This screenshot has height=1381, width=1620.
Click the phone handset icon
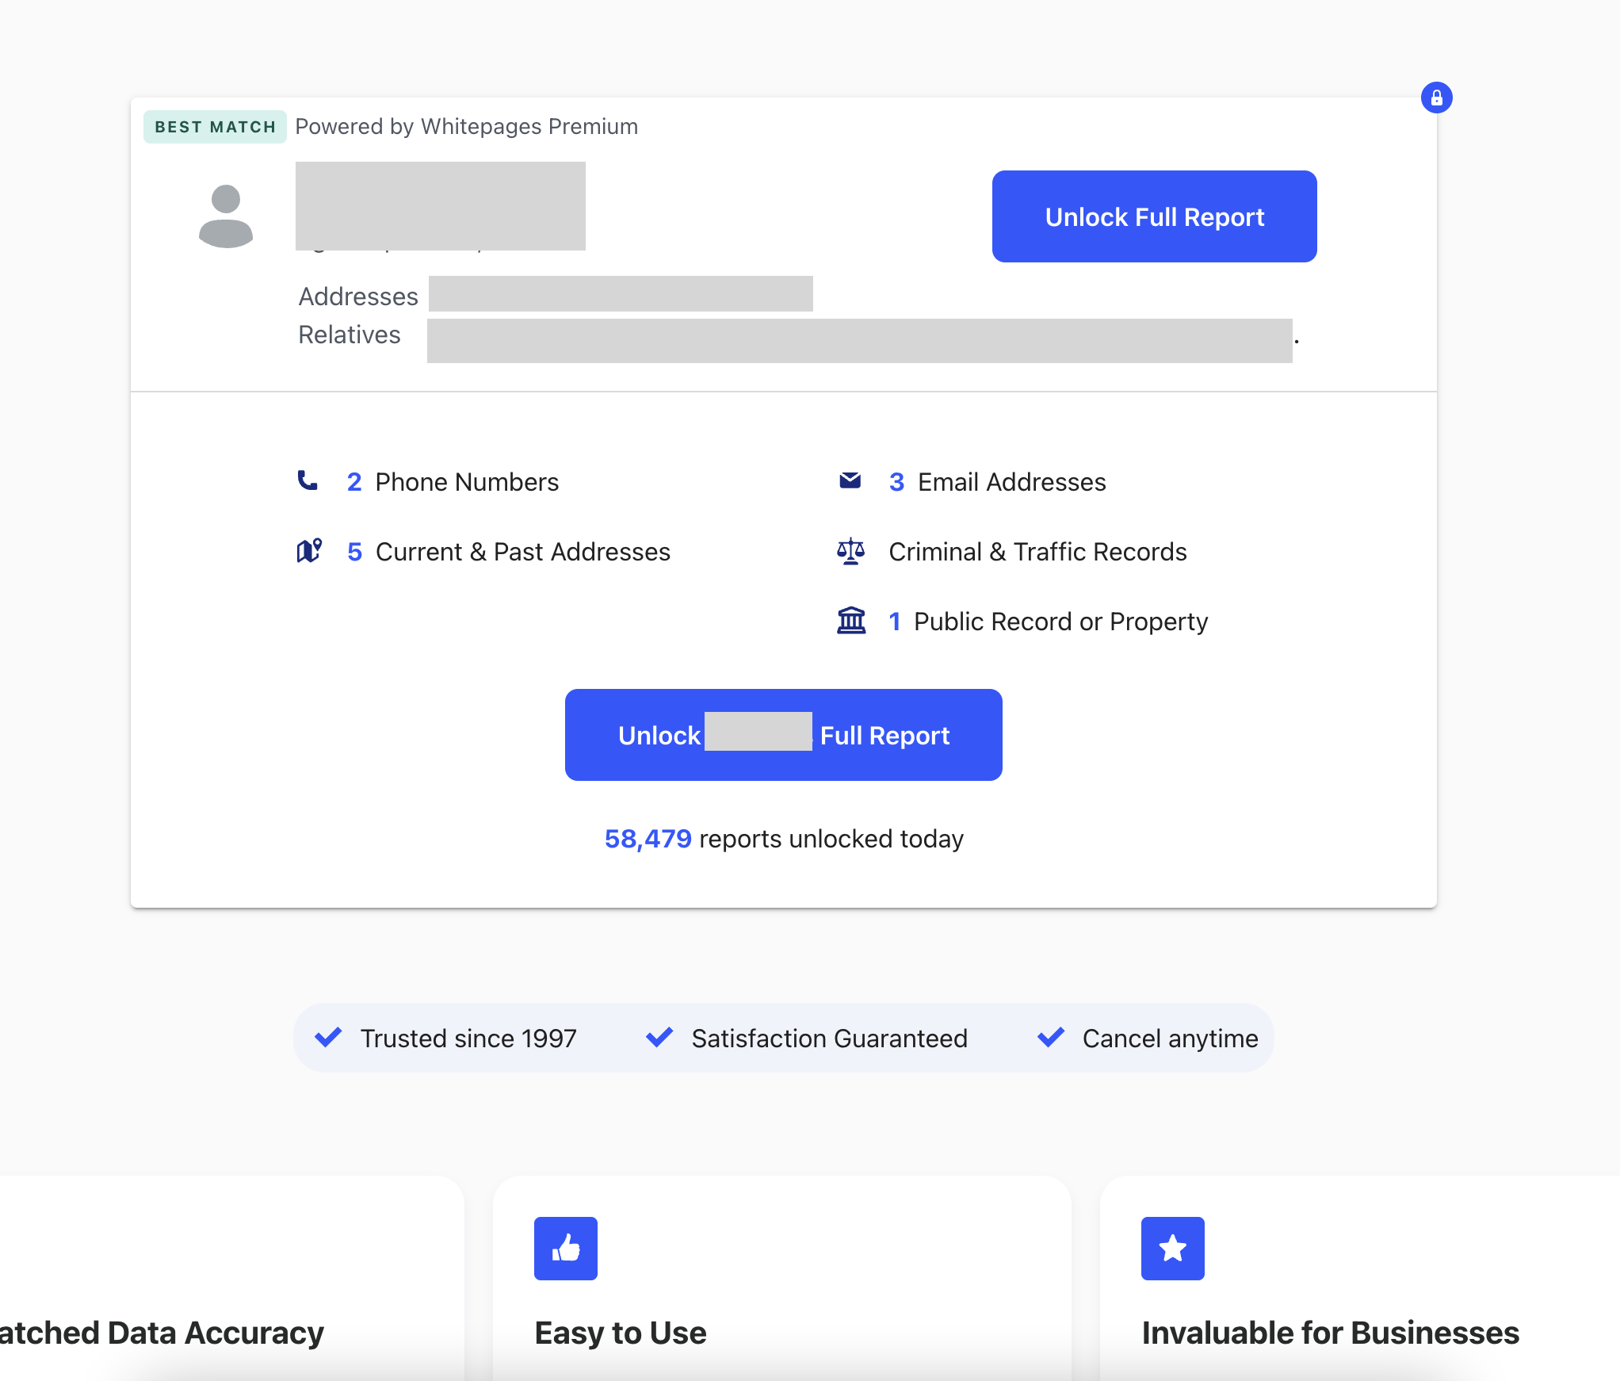[x=308, y=480]
